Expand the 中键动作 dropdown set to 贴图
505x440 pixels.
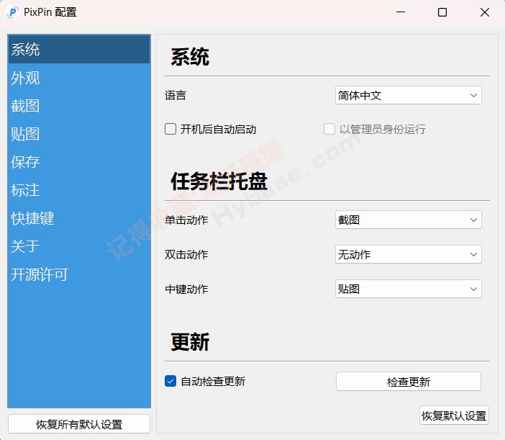click(409, 289)
